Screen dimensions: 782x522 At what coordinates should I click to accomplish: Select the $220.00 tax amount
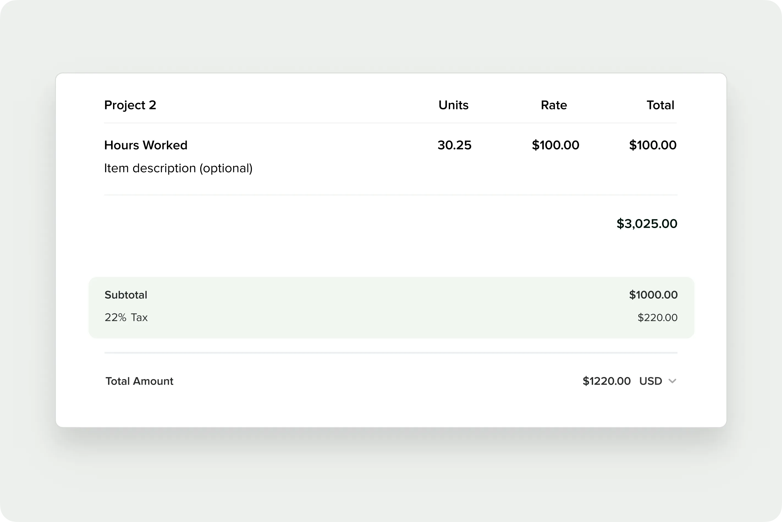tap(657, 317)
